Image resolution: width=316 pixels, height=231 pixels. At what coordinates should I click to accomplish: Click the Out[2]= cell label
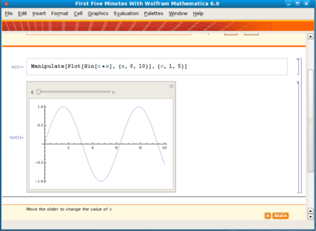(16, 138)
